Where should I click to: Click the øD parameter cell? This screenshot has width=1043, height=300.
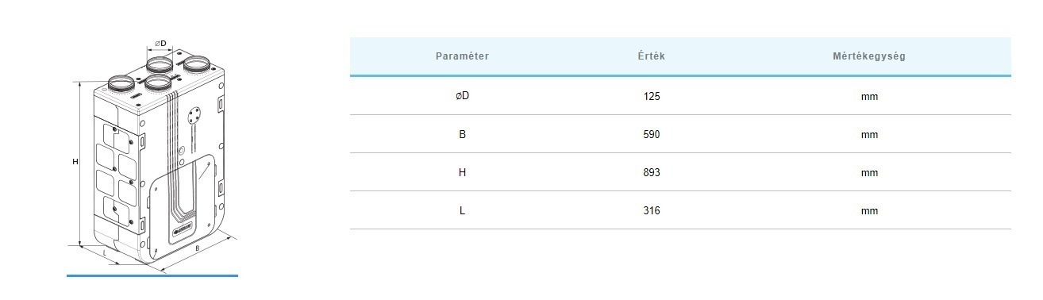[x=462, y=96]
